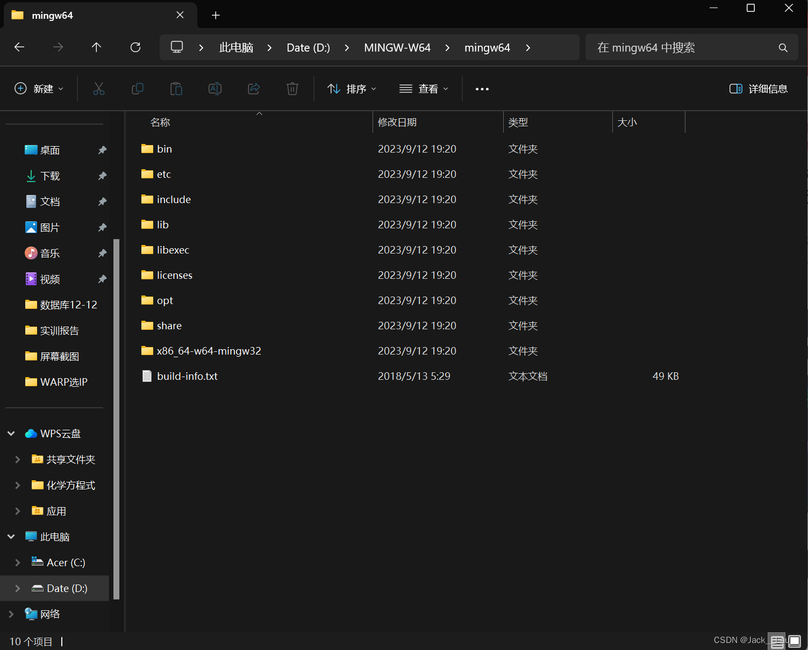
Task: Select the include folder row
Action: (x=412, y=199)
